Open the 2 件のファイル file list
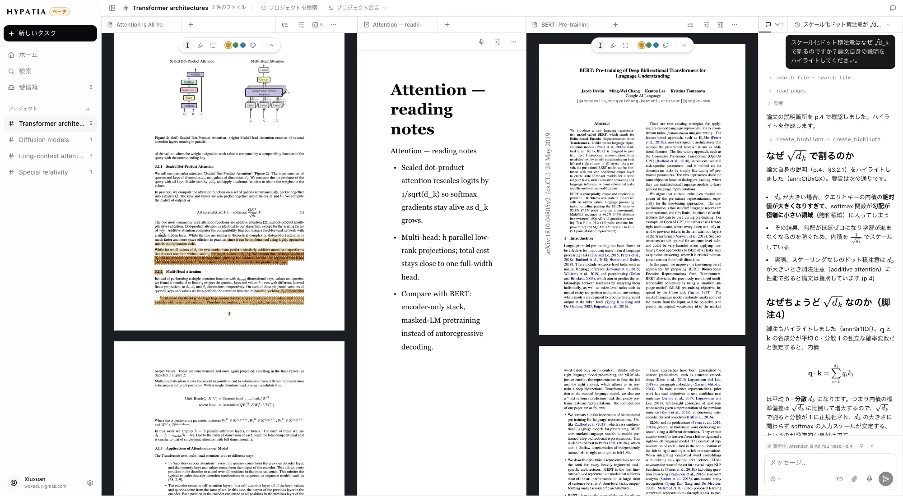Viewport: 903px width, 496px height. point(229,8)
